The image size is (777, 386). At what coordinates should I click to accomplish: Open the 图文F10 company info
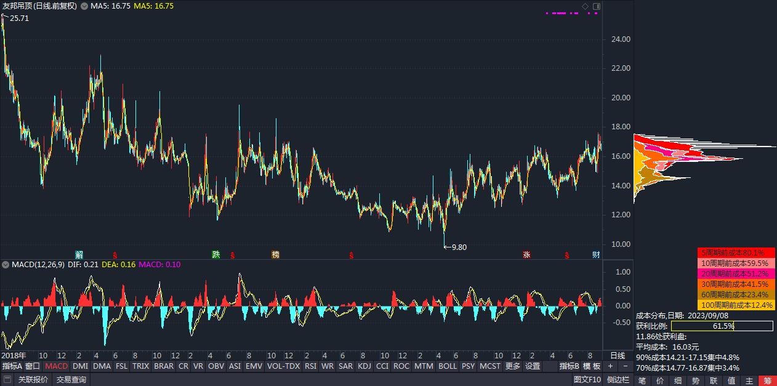[587, 380]
